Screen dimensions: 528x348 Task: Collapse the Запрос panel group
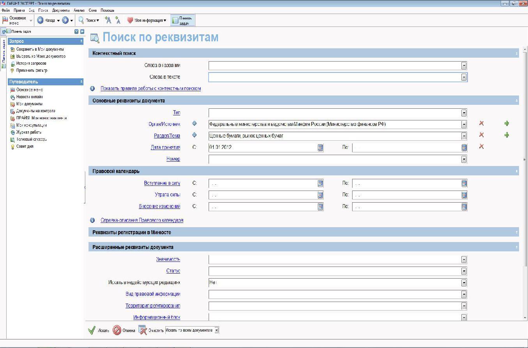tap(82, 41)
